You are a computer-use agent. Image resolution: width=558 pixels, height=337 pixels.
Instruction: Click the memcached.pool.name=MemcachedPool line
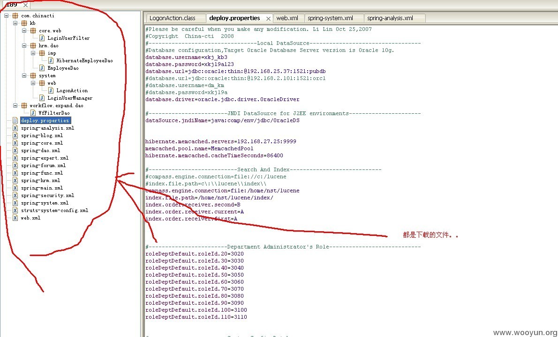(x=199, y=148)
